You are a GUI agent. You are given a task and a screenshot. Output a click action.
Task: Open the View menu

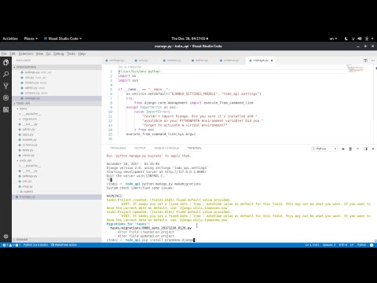(39, 53)
